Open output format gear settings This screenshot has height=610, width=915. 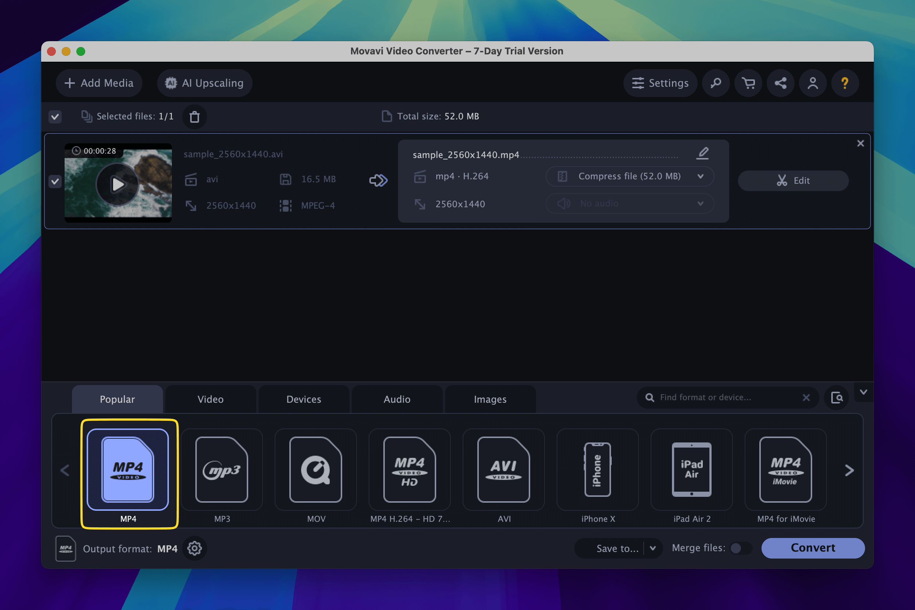point(194,549)
